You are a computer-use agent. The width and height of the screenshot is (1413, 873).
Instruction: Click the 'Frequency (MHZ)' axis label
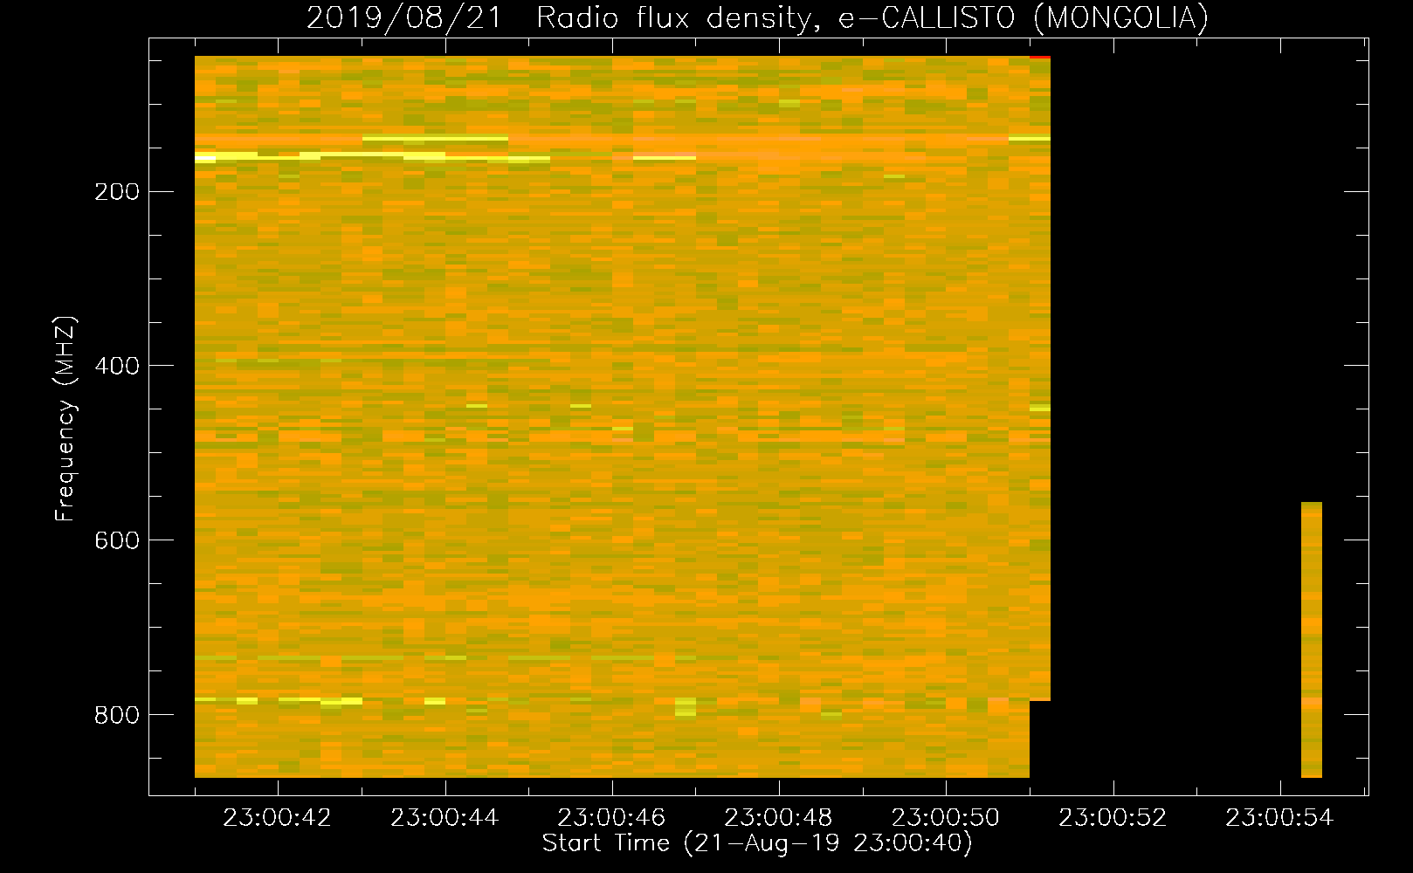click(x=65, y=419)
